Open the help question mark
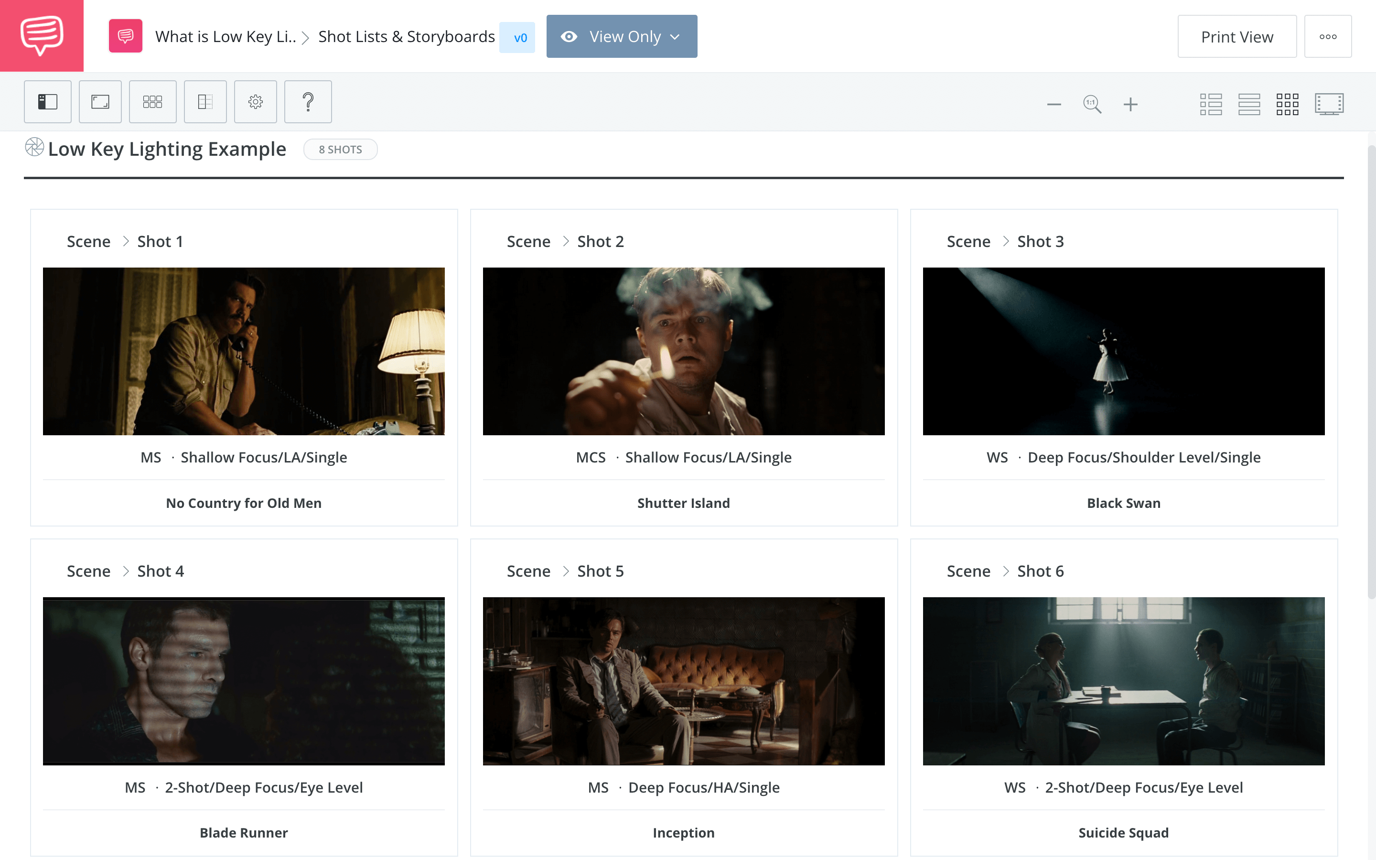 [308, 102]
